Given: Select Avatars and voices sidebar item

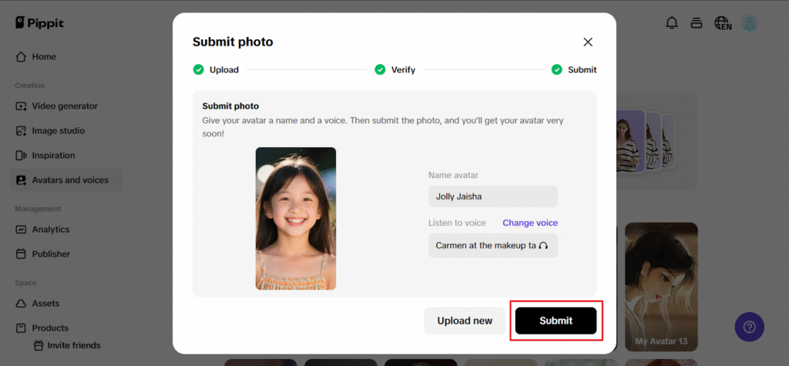Looking at the screenshot, I should click(66, 180).
